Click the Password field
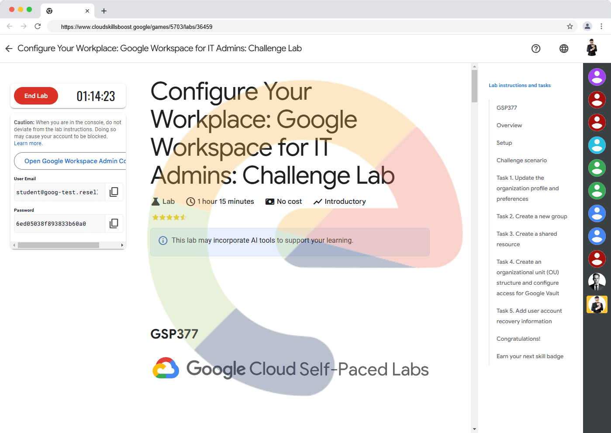611x433 pixels. click(59, 223)
